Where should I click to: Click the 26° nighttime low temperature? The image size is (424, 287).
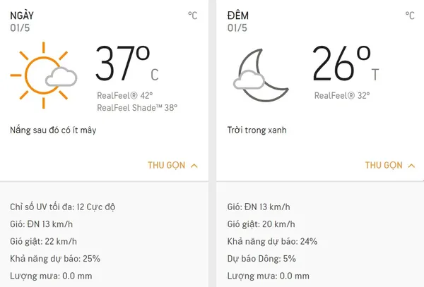[x=341, y=63]
